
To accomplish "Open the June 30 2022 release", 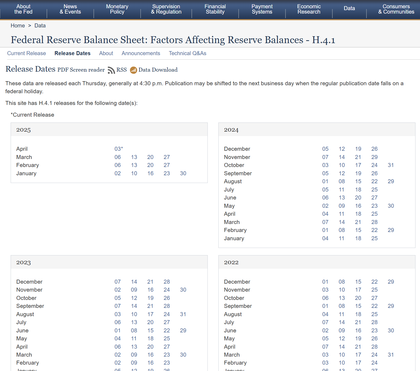I will 391,331.
